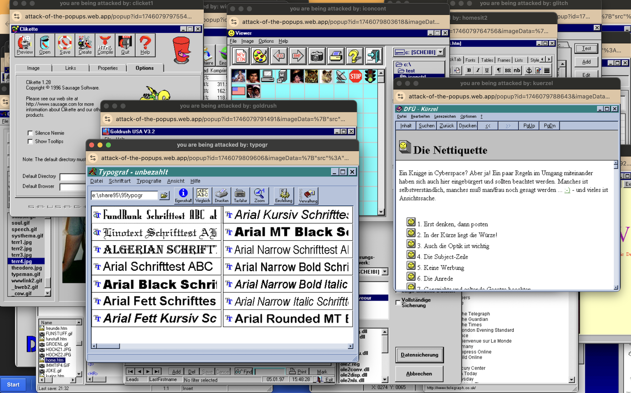The width and height of the screenshot is (631, 393).
Task: Expand the c:\ folder in Viewer tree
Action: [404, 64]
